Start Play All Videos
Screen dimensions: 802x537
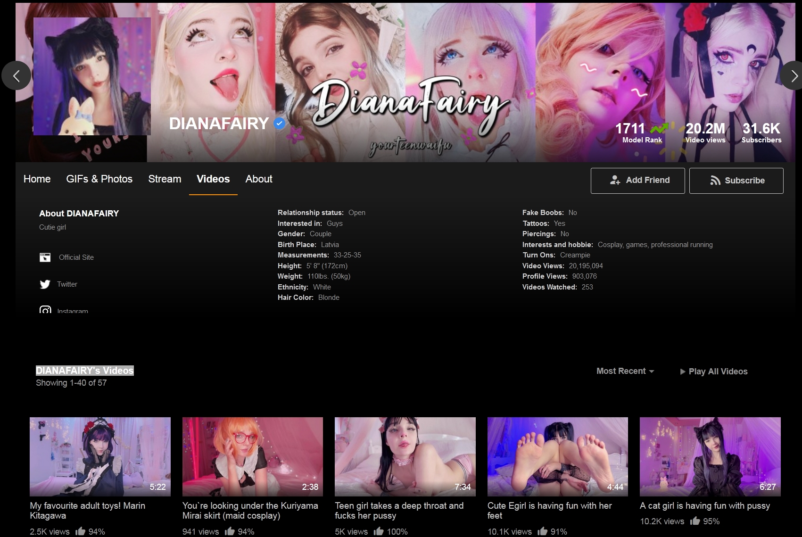[713, 372]
